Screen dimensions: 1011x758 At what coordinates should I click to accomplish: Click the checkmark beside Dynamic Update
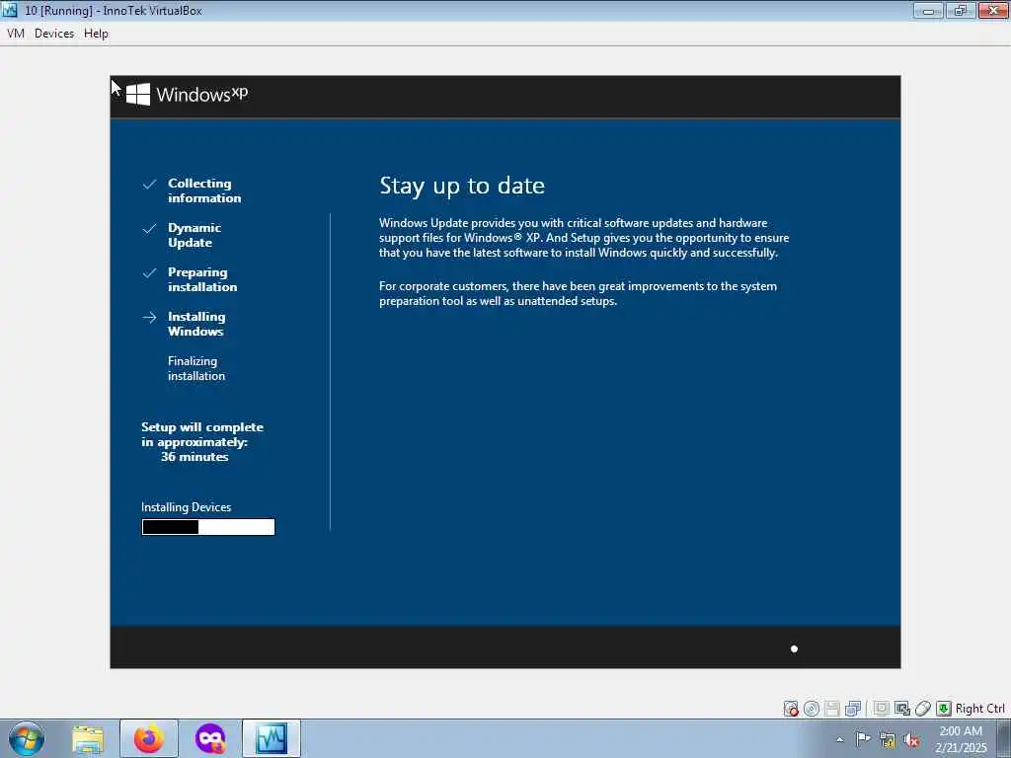150,229
